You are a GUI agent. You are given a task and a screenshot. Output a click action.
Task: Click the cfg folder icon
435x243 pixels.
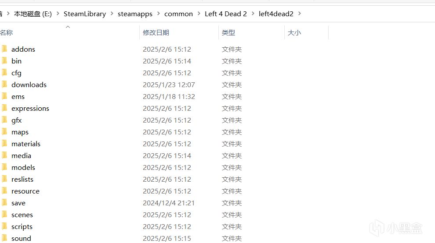tap(4, 73)
